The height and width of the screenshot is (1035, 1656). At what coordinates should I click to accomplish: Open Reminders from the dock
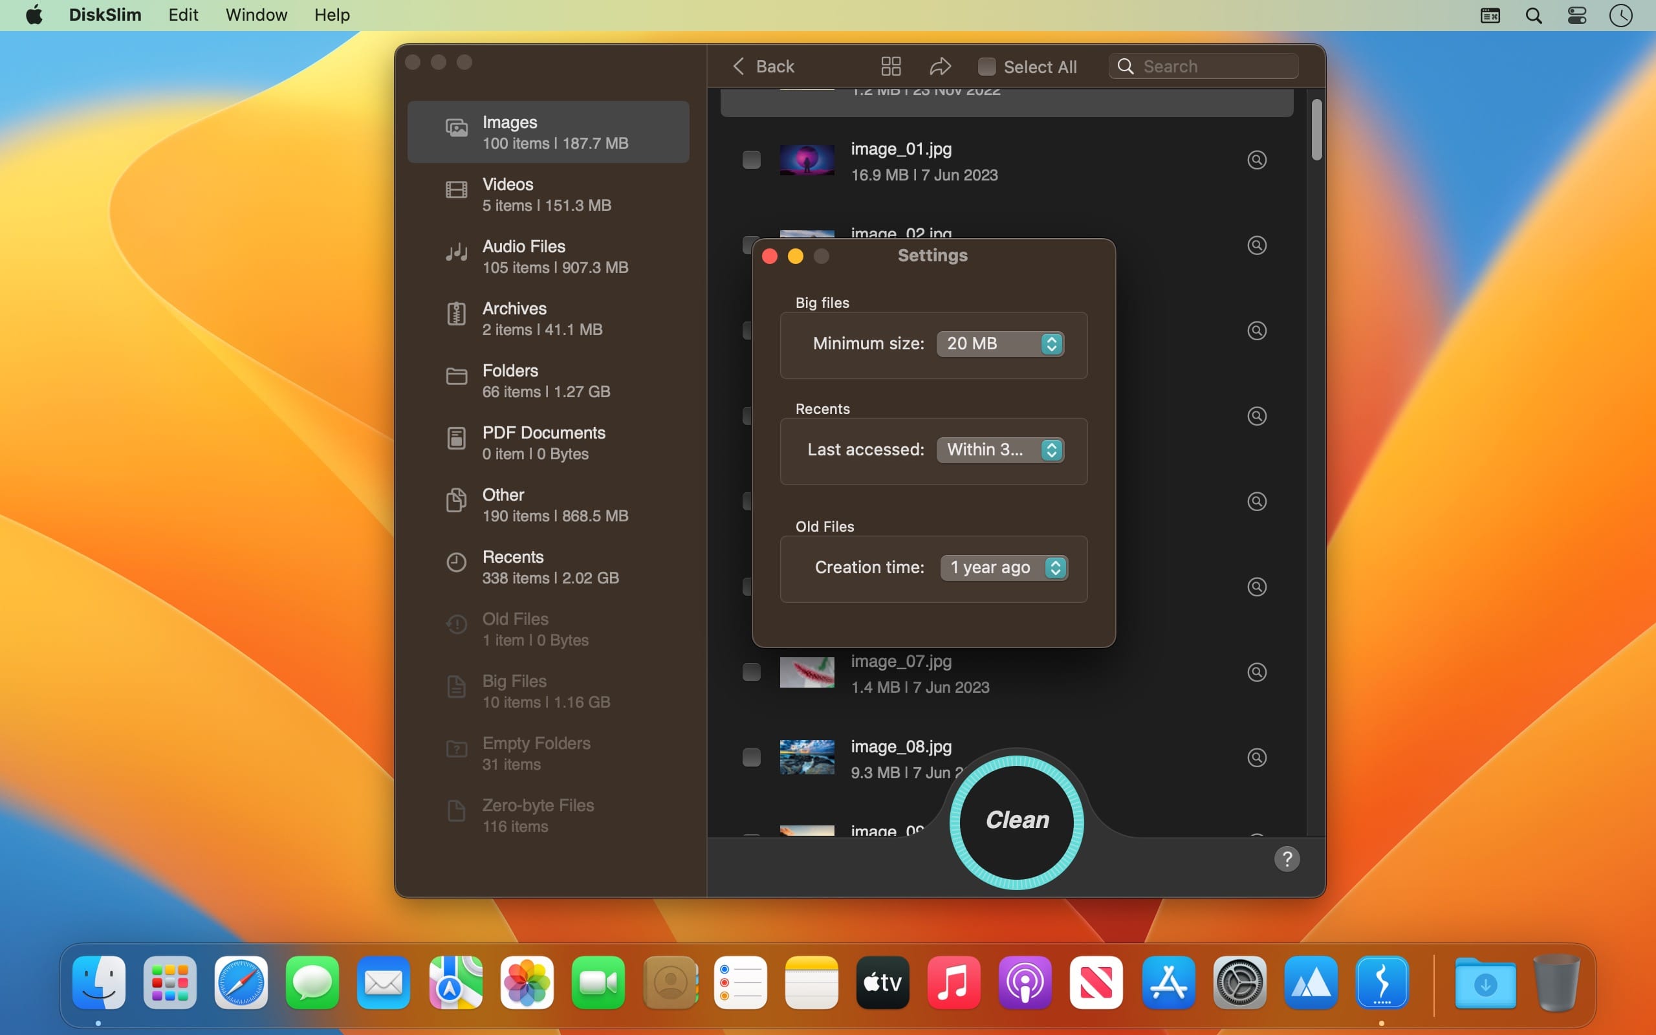741,983
